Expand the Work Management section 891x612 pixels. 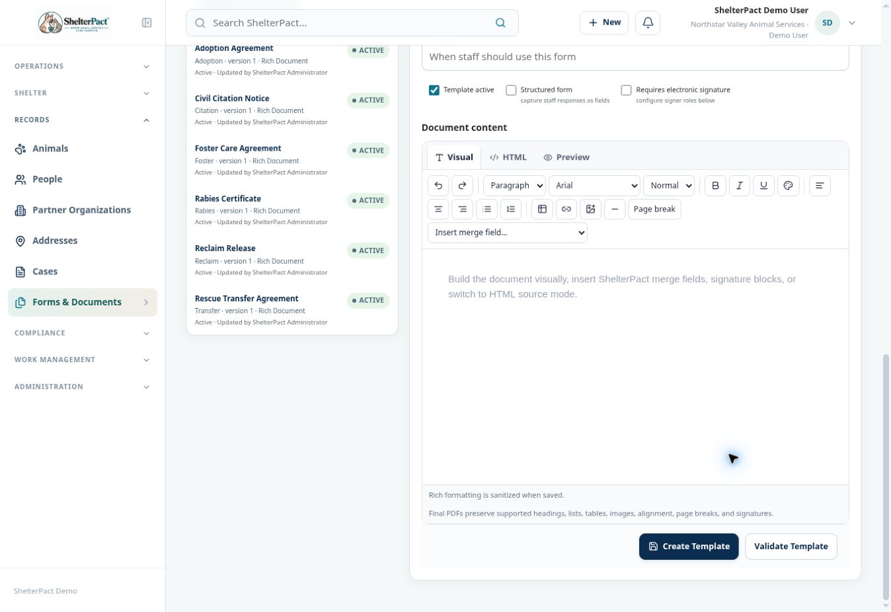[x=83, y=360]
